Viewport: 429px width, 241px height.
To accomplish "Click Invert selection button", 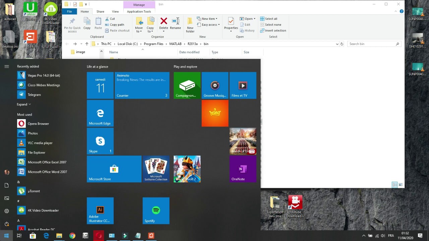I will pos(273,30).
